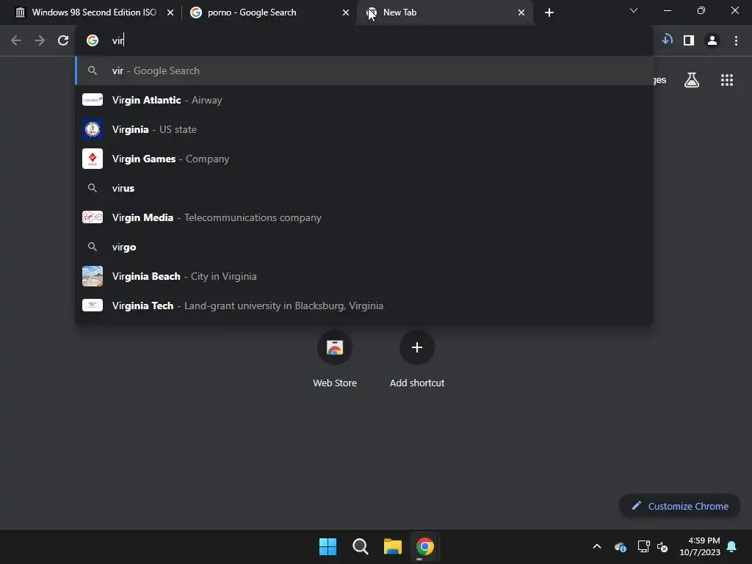Image resolution: width=752 pixels, height=564 pixels.
Task: Click the Virginia Beach thumbnail image
Action: pyautogui.click(x=93, y=276)
